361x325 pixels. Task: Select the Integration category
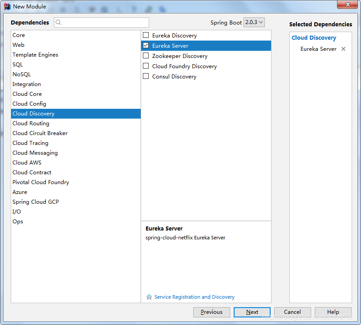[76, 84]
